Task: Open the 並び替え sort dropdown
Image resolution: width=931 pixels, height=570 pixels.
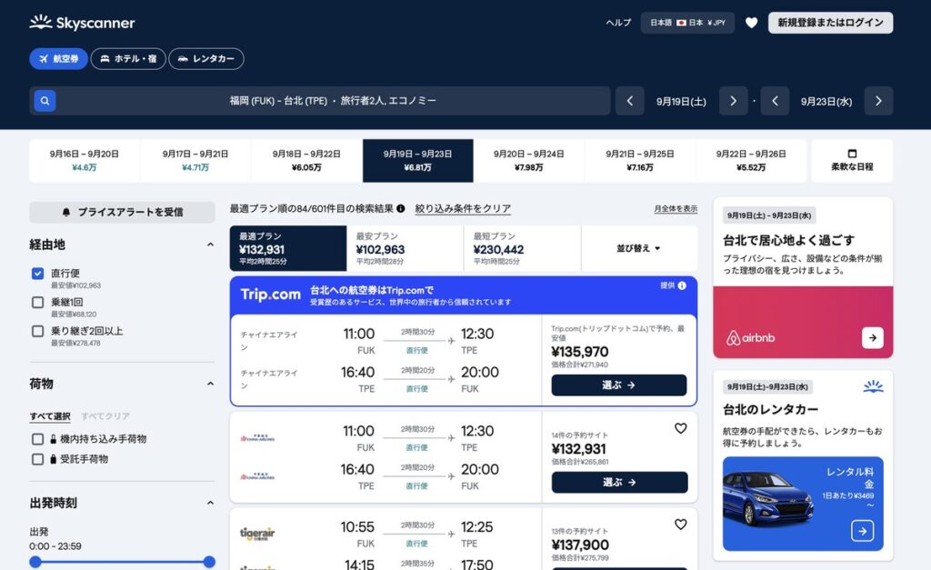Action: click(x=639, y=248)
